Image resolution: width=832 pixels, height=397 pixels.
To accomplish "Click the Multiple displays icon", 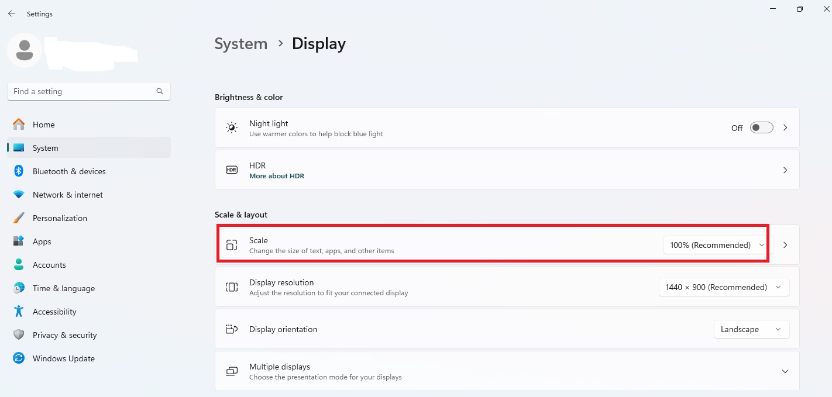I will (232, 371).
